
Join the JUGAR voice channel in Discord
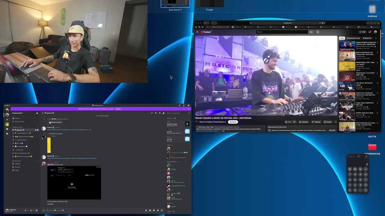point(17,164)
